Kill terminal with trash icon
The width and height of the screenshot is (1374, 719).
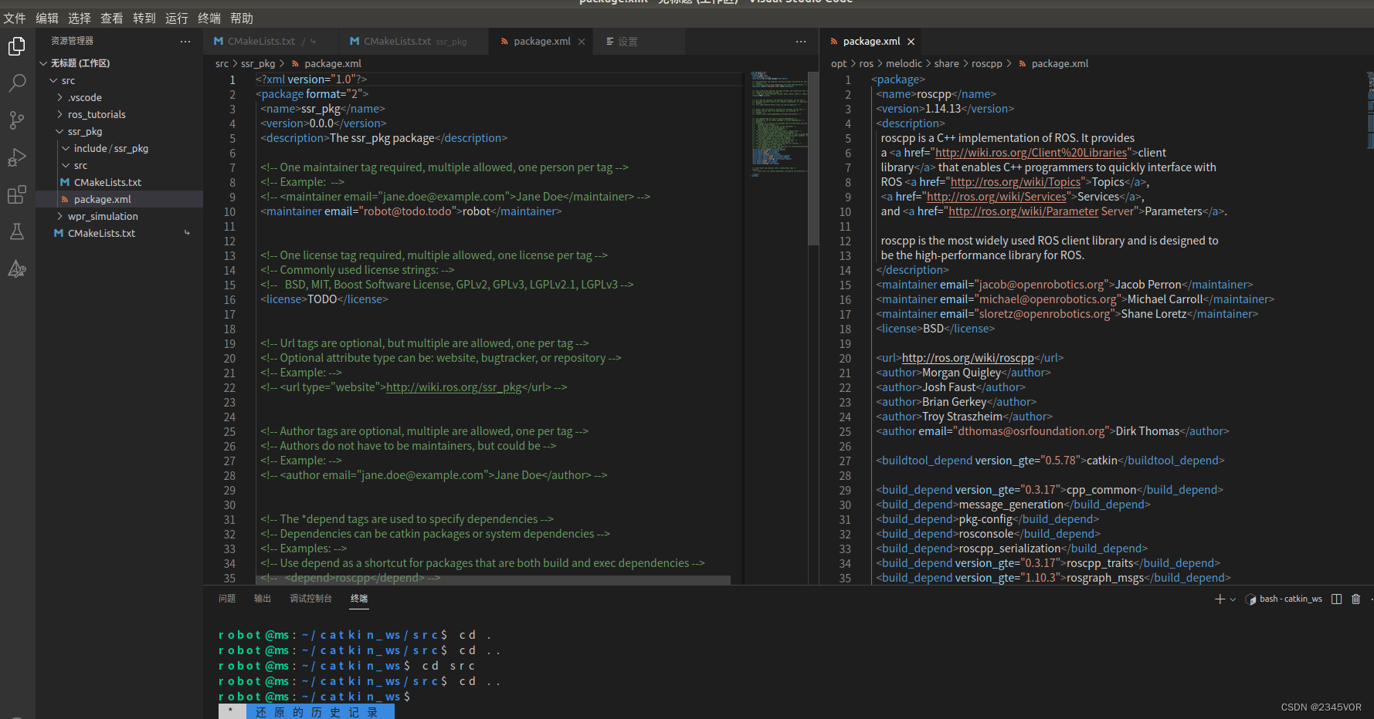coord(1355,599)
